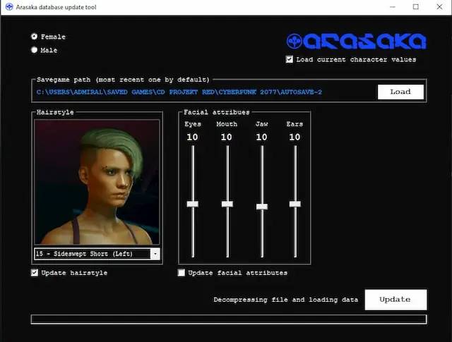
Task: Select the Male radio button
Action: 35,50
